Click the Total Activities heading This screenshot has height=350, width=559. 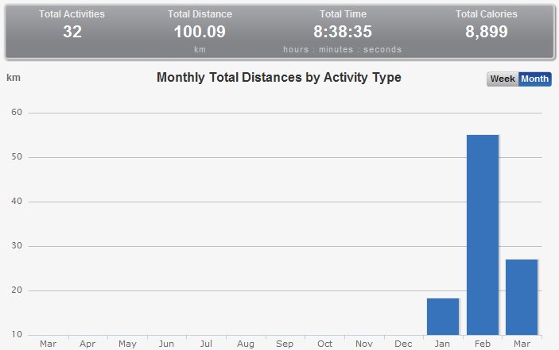click(x=74, y=14)
